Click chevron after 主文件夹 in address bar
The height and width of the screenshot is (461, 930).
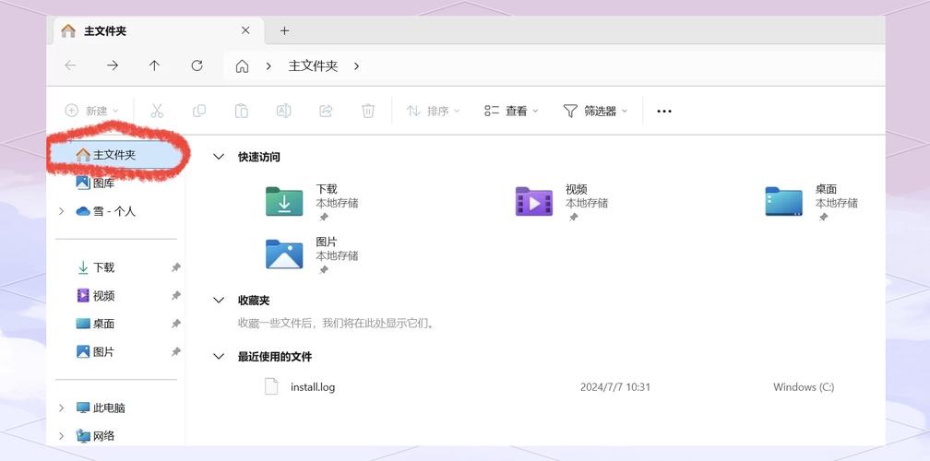pyautogui.click(x=356, y=66)
